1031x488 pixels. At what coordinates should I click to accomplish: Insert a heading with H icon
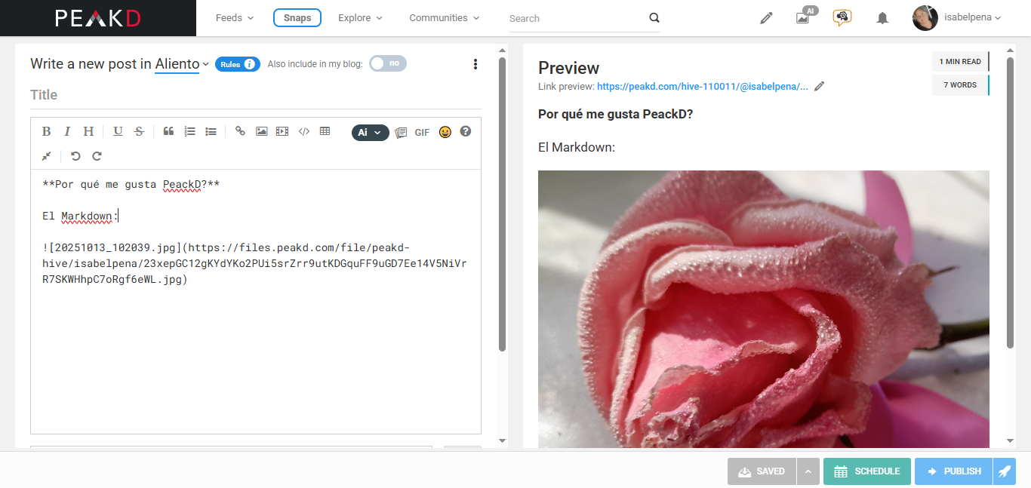(x=88, y=131)
